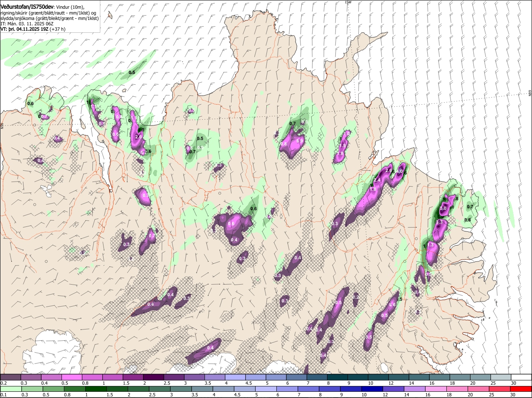Click the slydda/snjókoma legend description line

49,18
